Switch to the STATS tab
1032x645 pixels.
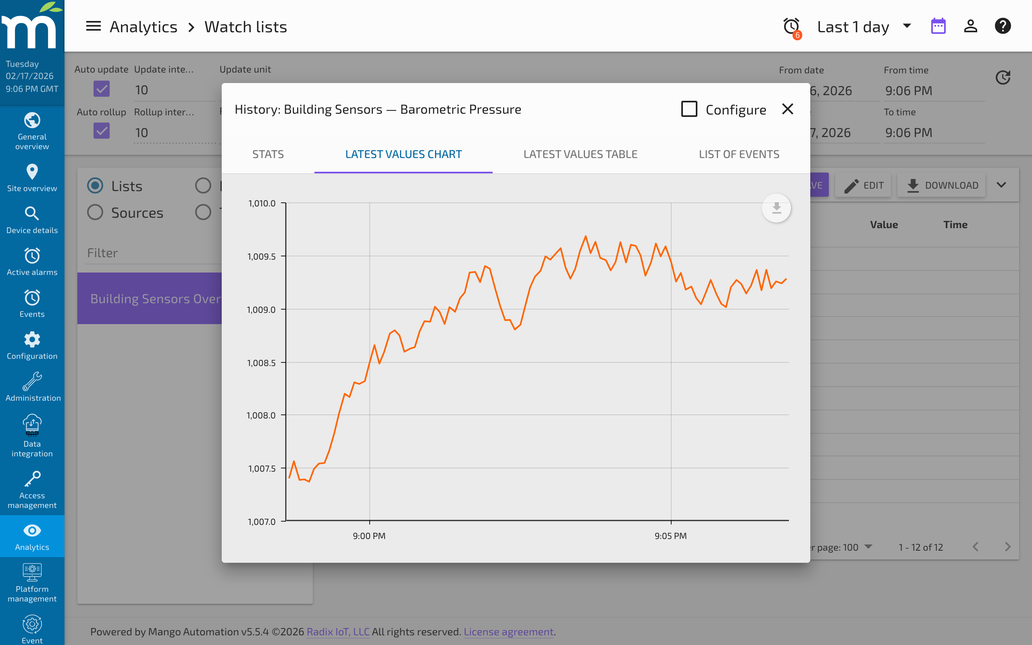pyautogui.click(x=268, y=154)
